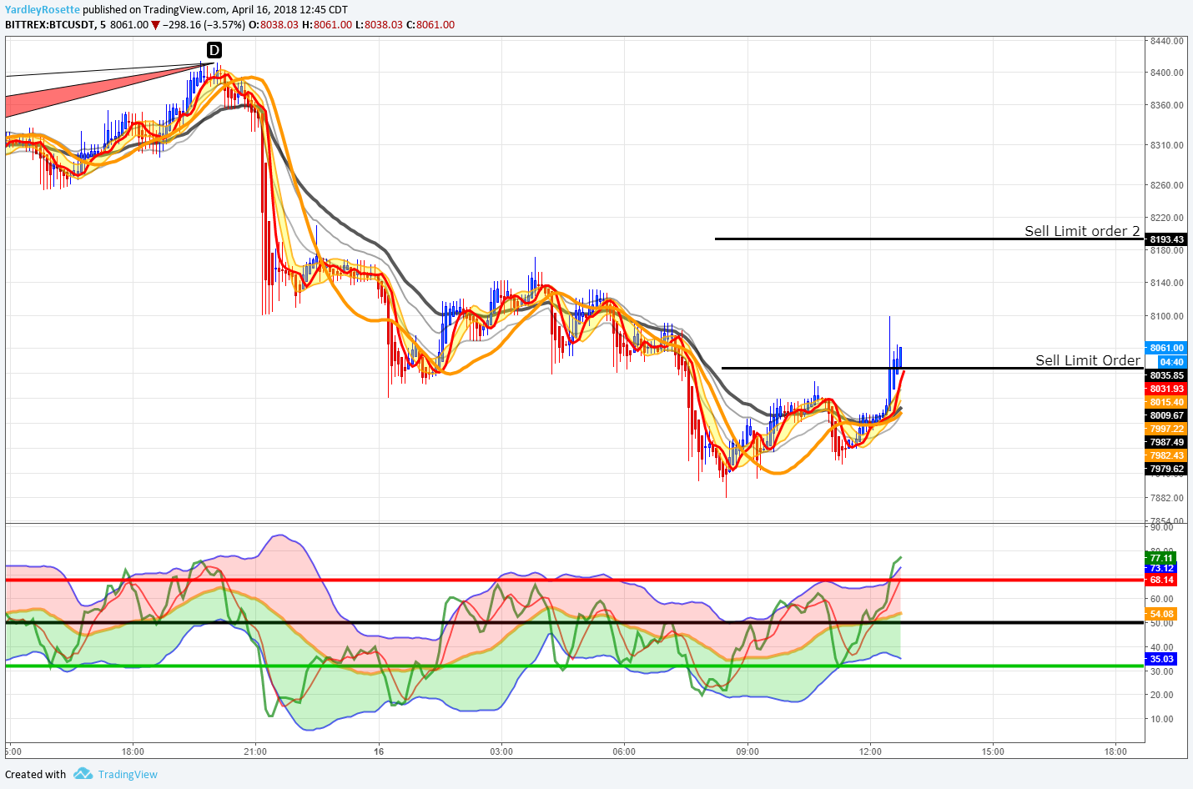1193x789 pixels.
Task: Click the 8260.00 price scale label
Action: pyautogui.click(x=1166, y=185)
